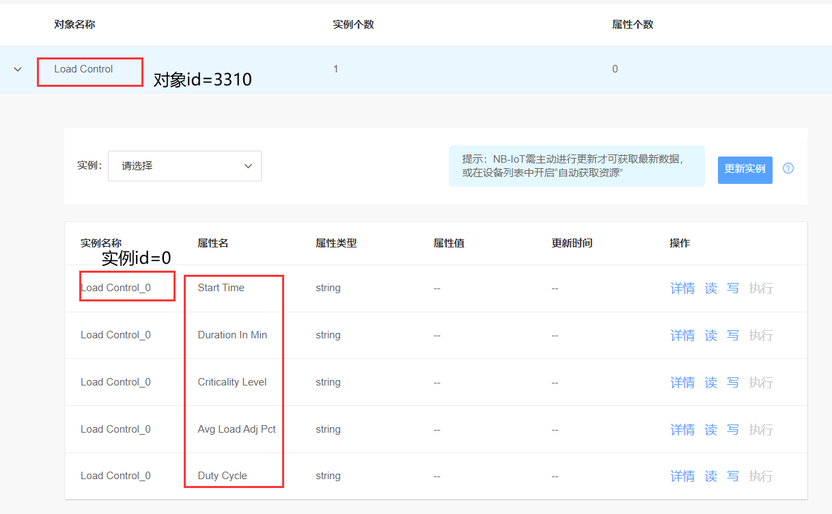Click 读 for Duration In Min
Viewport: 832px width, 514px height.
[x=711, y=336]
